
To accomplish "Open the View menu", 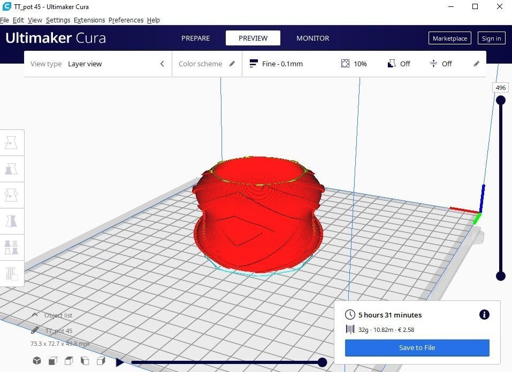I will [35, 20].
